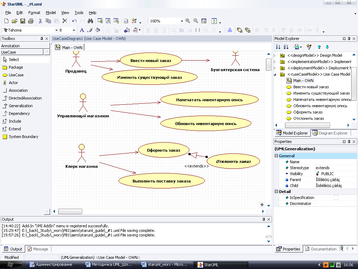Select the 'Клерк магазина' actor
The height and width of the screenshot is (269, 358).
[x=81, y=156]
